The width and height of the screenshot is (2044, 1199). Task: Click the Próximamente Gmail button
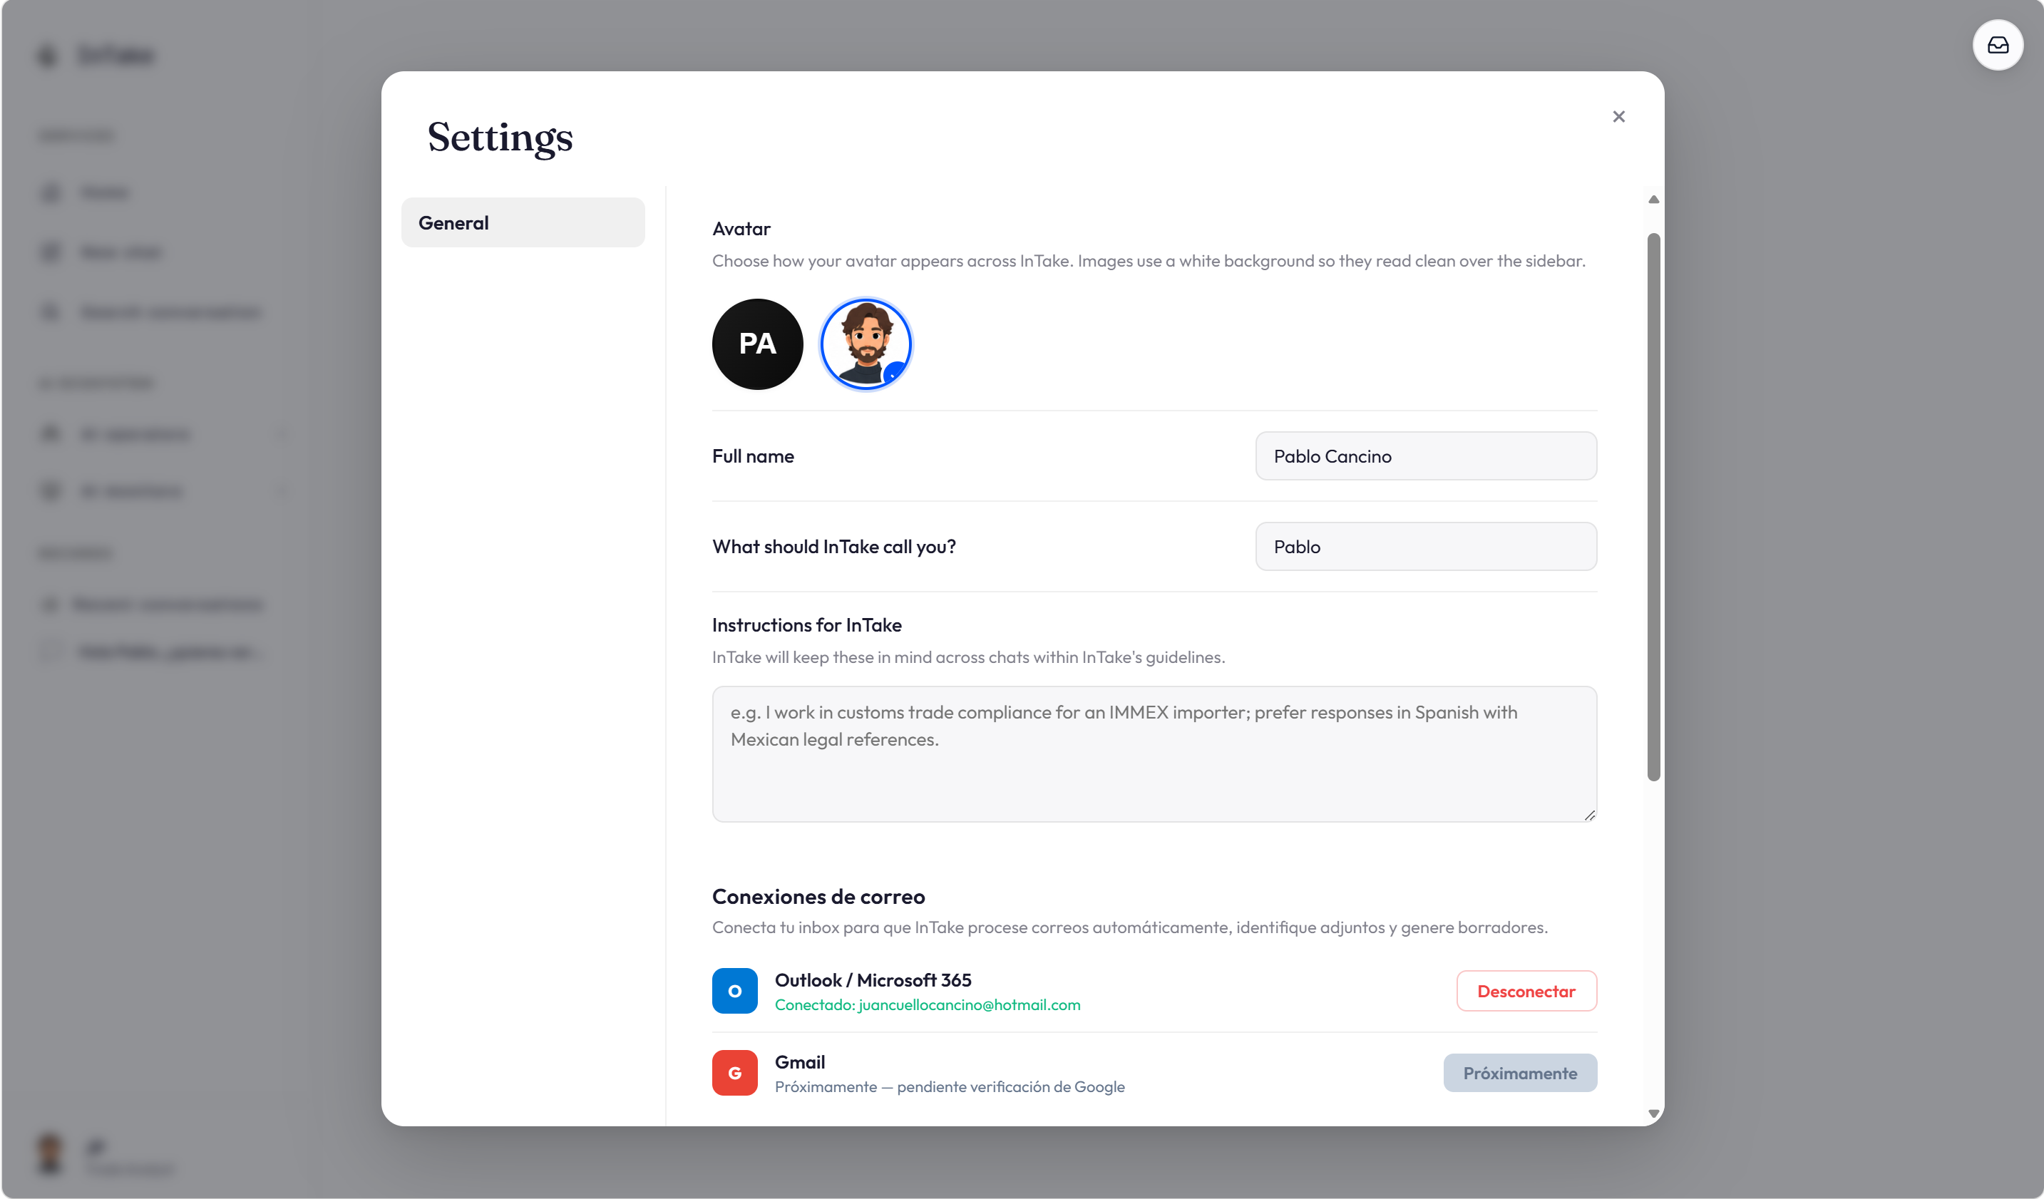click(x=1519, y=1074)
